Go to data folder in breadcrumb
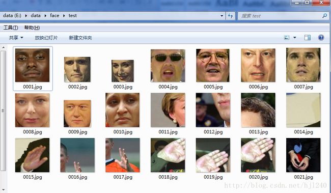 (x=36, y=16)
